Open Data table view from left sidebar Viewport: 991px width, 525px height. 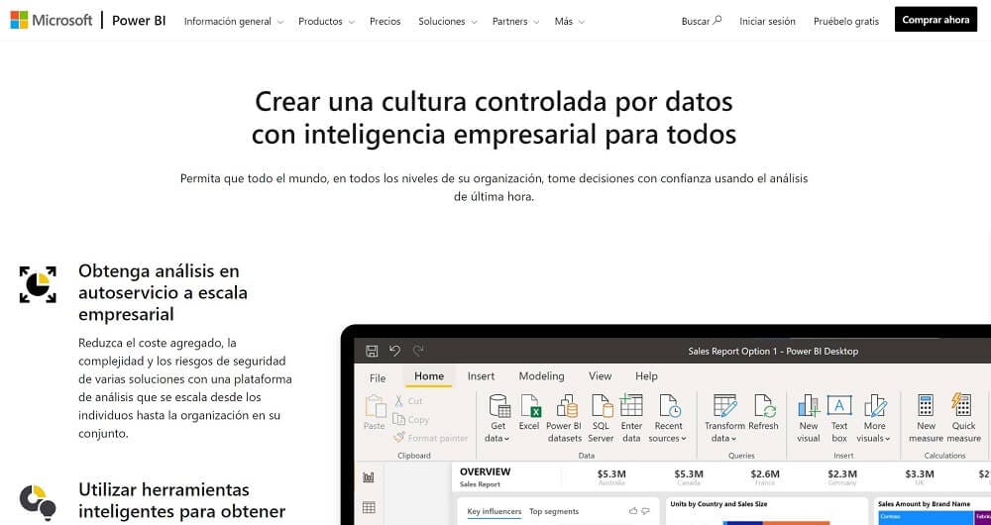pyautogui.click(x=369, y=507)
